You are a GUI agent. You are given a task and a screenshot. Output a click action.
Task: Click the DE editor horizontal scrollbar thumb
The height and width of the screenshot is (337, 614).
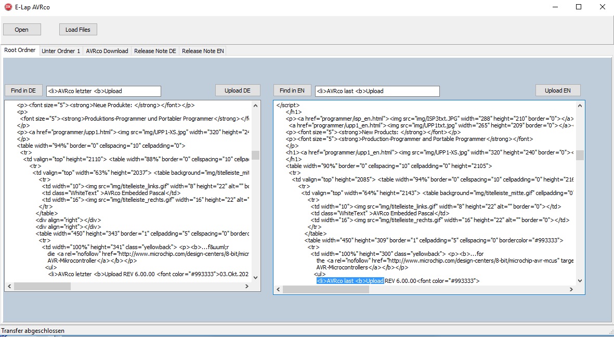(x=42, y=287)
